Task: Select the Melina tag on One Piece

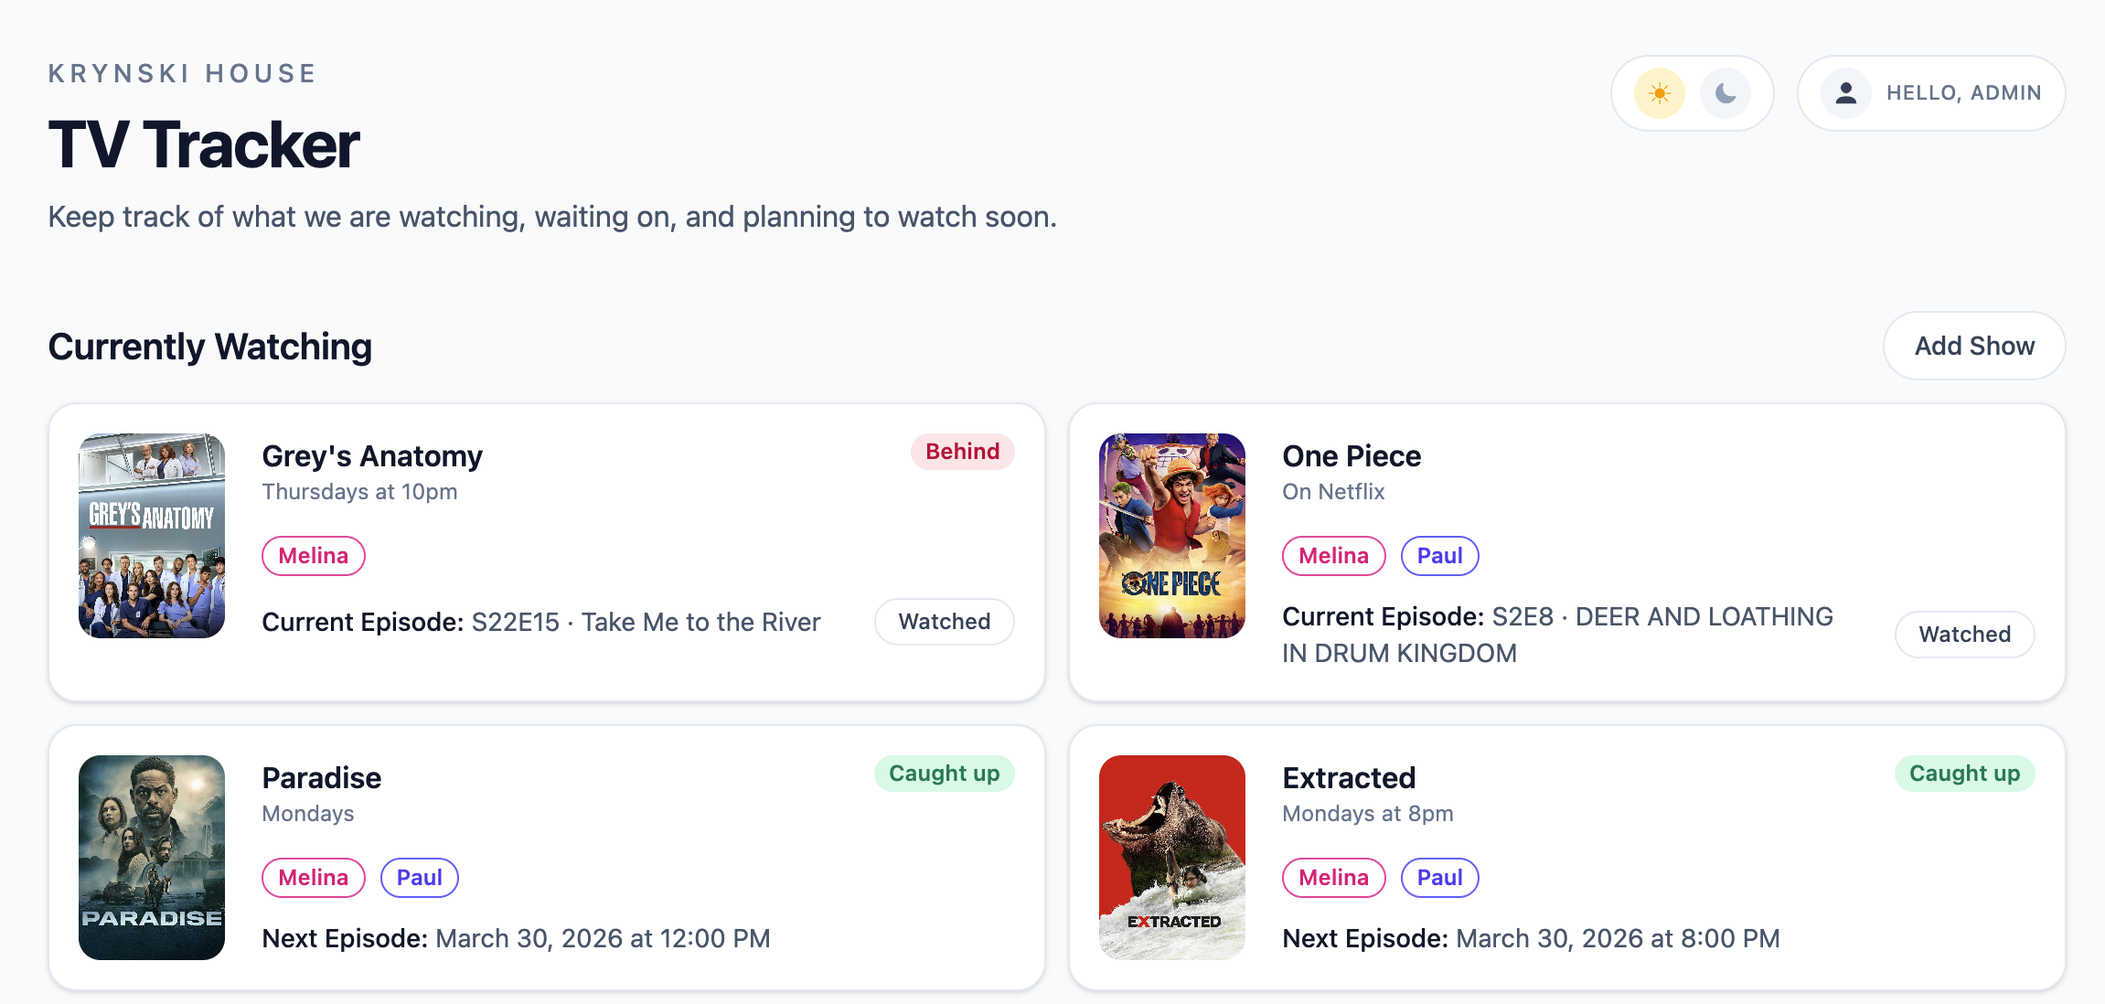Action: [1333, 555]
